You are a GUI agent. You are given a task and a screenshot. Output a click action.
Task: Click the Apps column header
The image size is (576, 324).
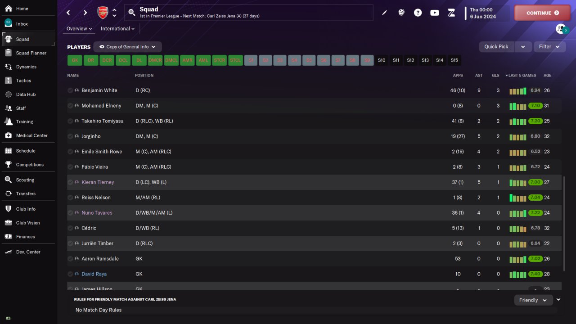pyautogui.click(x=458, y=76)
